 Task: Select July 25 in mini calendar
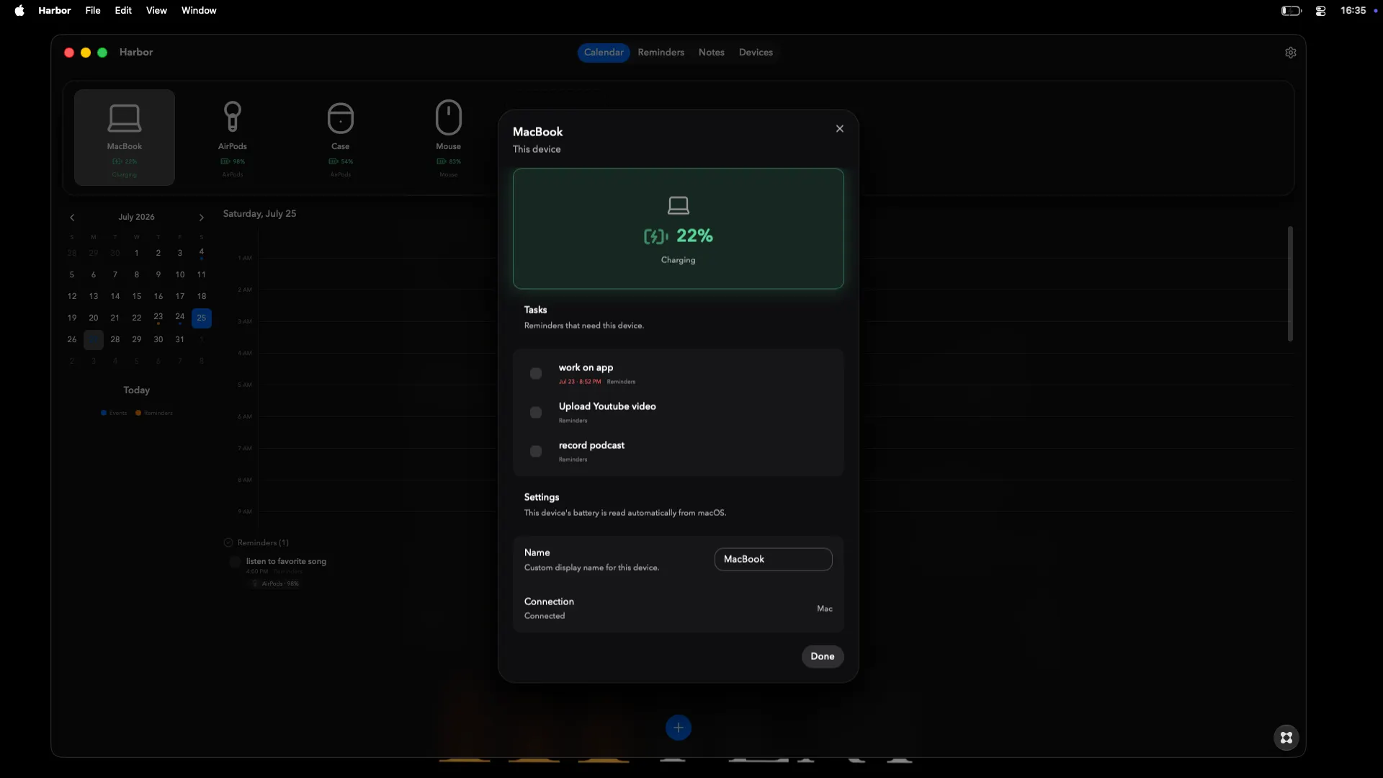(202, 318)
